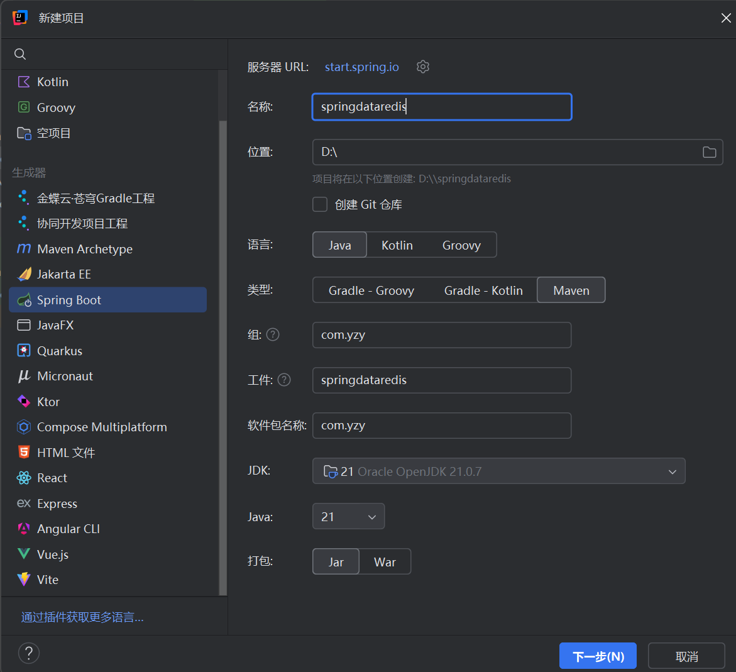
Task: Open the JDK dropdown
Action: click(499, 471)
